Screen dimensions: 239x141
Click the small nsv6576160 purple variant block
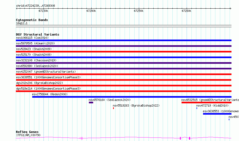pos(91,103)
